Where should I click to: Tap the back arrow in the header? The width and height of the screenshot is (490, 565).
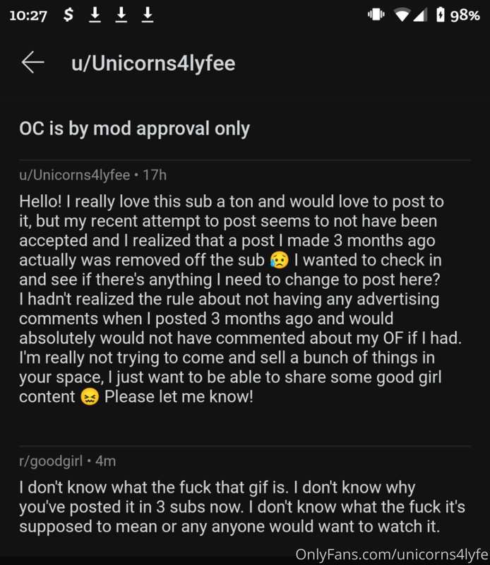pyautogui.click(x=32, y=62)
